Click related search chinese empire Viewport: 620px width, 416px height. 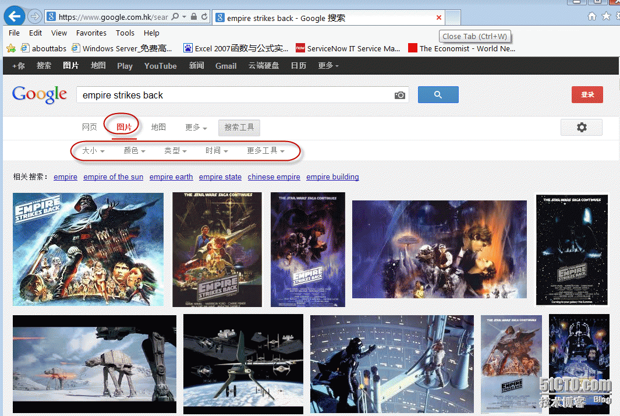274,177
